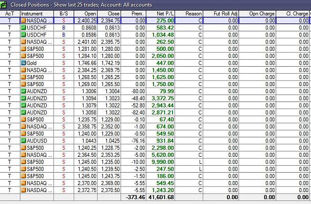
Task: Select the open price 1,284.10
Action: pyautogui.click(x=87, y=56)
